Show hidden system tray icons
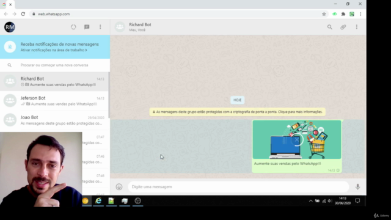The height and width of the screenshot is (220, 391). pyautogui.click(x=311, y=201)
